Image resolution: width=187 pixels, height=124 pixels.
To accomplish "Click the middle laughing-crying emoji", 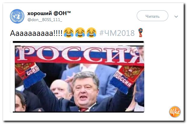I will coord(80,33).
